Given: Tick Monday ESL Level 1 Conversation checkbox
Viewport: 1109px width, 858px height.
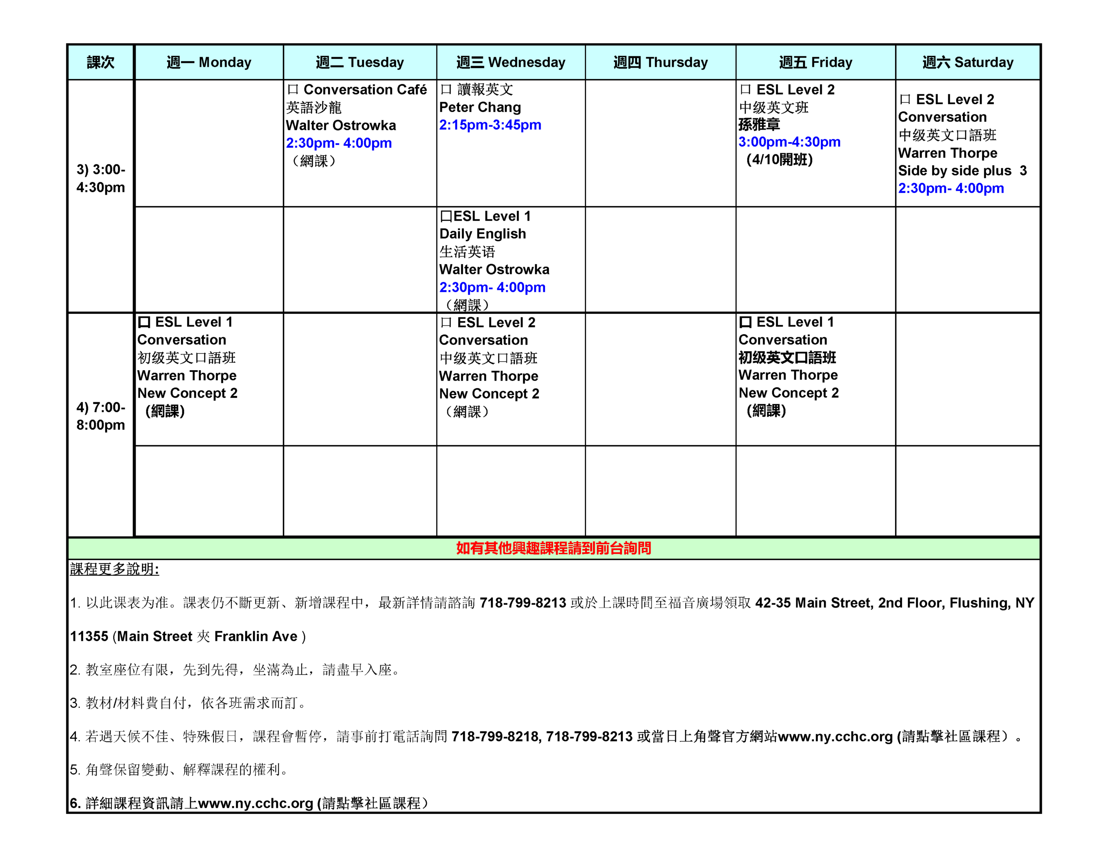Looking at the screenshot, I should 144,322.
